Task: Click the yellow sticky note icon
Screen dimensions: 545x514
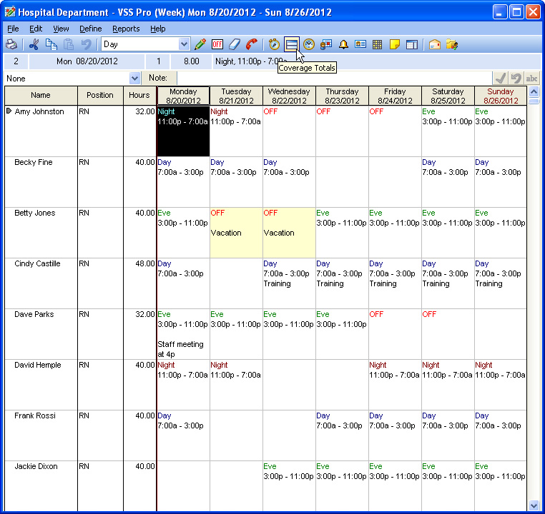Action: (x=395, y=44)
